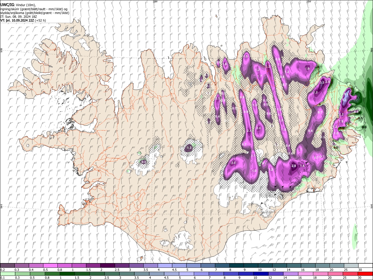Screen dimensions: 373x280
Task: Click the IT: Sun. 08. 09. 2024 18Z line
Action: (19, 17)
